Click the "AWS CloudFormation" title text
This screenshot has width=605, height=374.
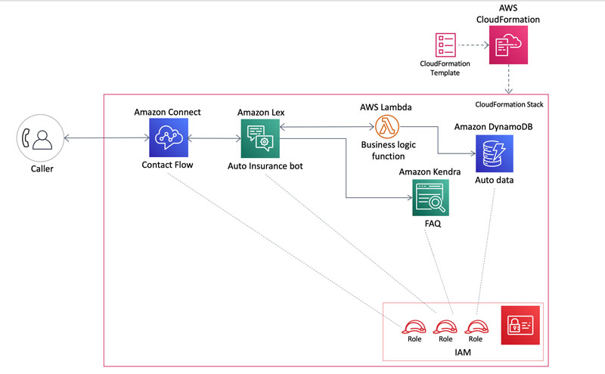coord(508,14)
